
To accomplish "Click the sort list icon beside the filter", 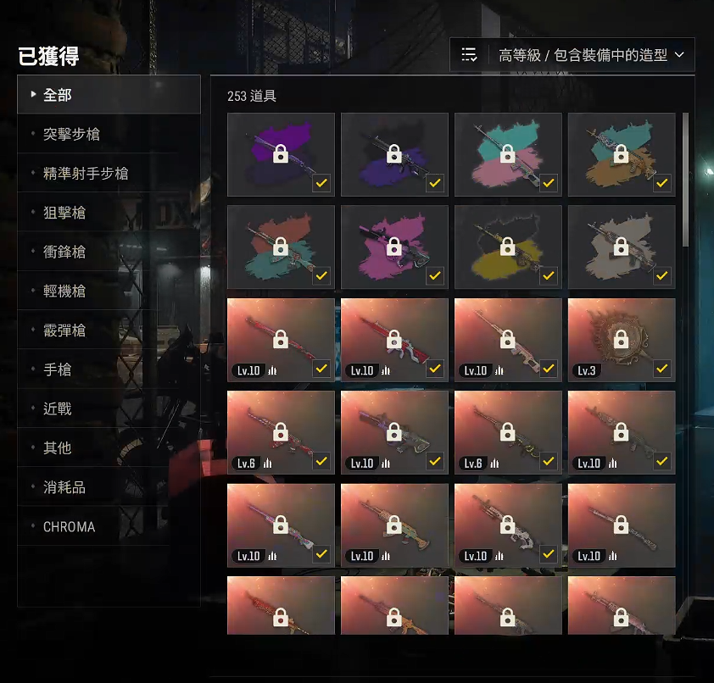I will 469,54.
